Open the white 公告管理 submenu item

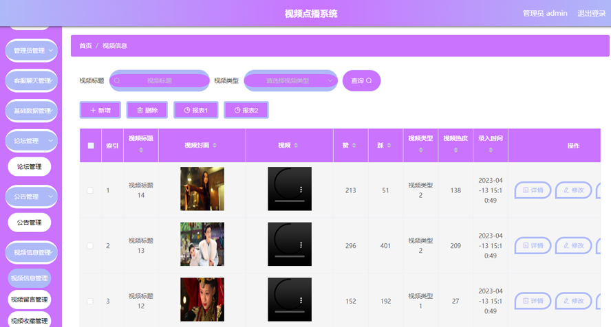click(29, 223)
